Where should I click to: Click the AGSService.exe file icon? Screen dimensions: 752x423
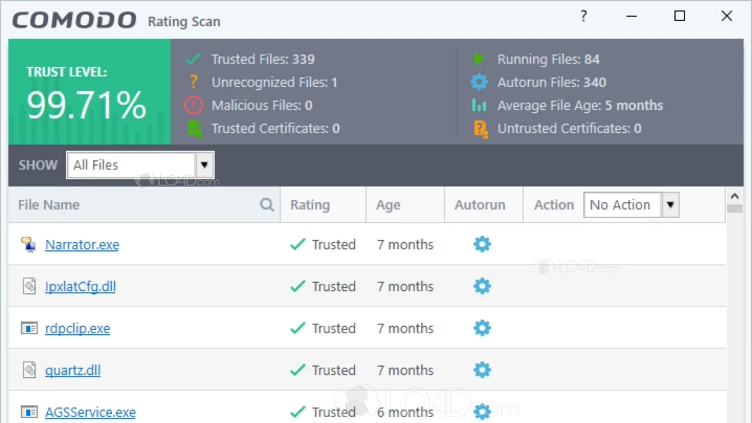pos(29,412)
